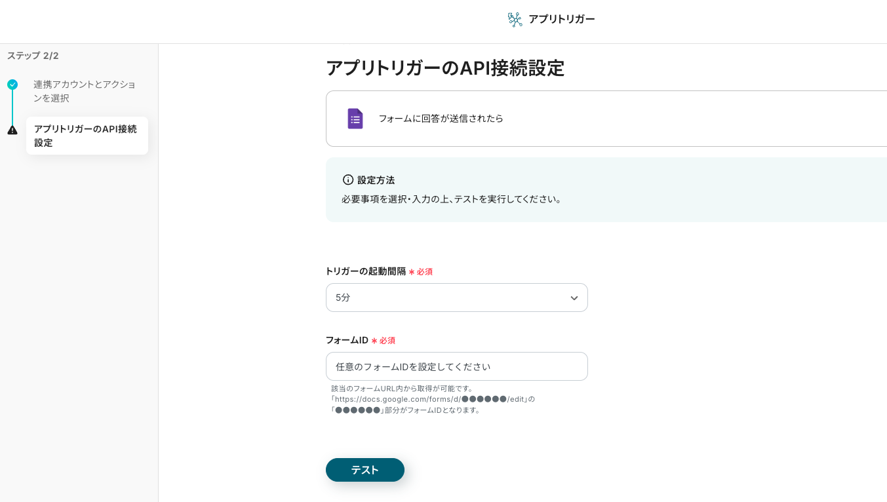Select the 連携アカウントとアクションを選択 step

point(85,91)
